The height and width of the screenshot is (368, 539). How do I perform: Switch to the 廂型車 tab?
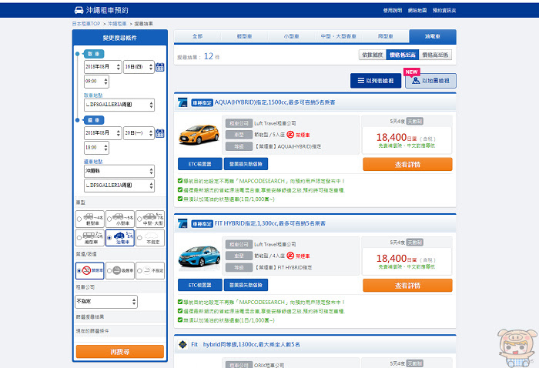click(x=385, y=36)
